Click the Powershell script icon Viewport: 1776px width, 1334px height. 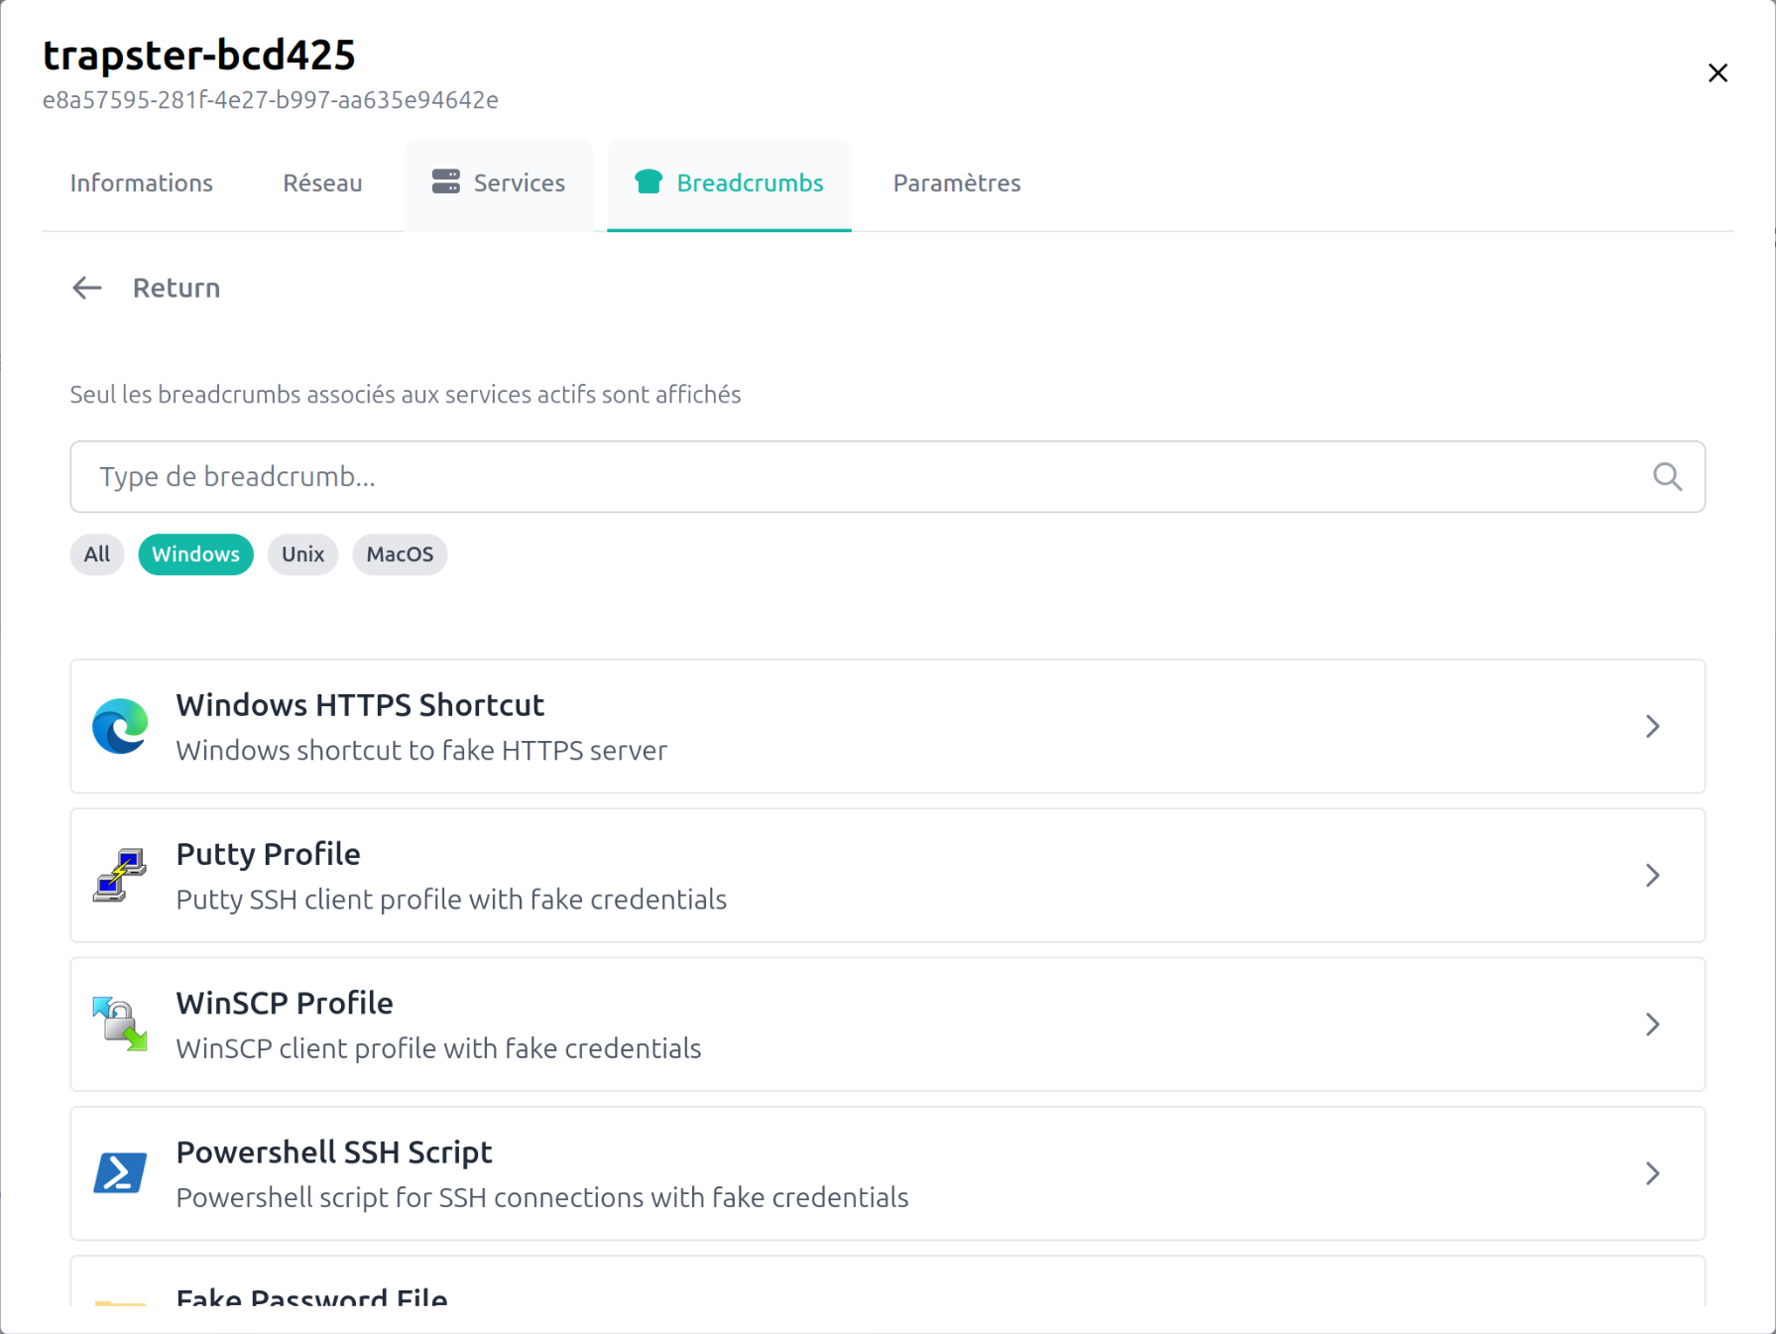tap(120, 1172)
